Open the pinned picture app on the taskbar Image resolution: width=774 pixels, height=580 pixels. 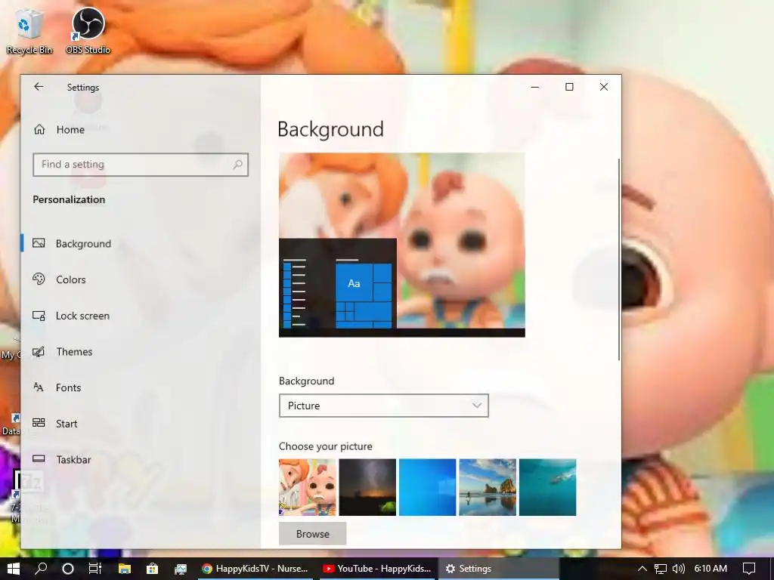coord(181,569)
